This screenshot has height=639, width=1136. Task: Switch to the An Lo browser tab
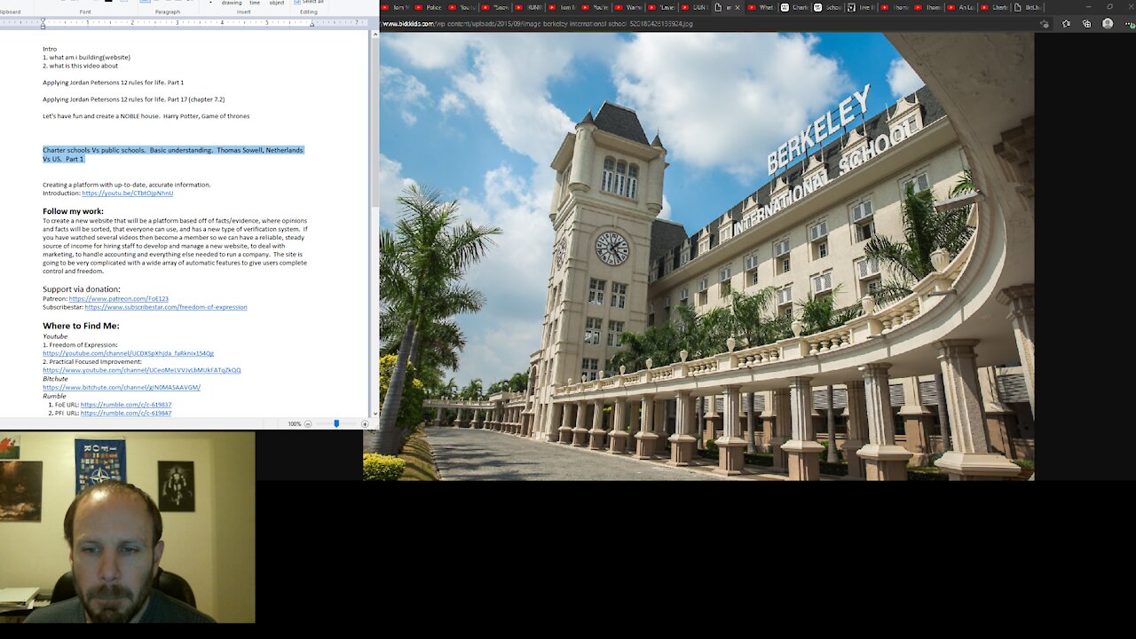(x=960, y=7)
